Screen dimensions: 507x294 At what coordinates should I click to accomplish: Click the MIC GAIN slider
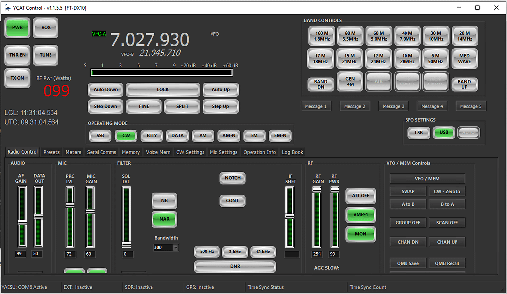(90, 217)
